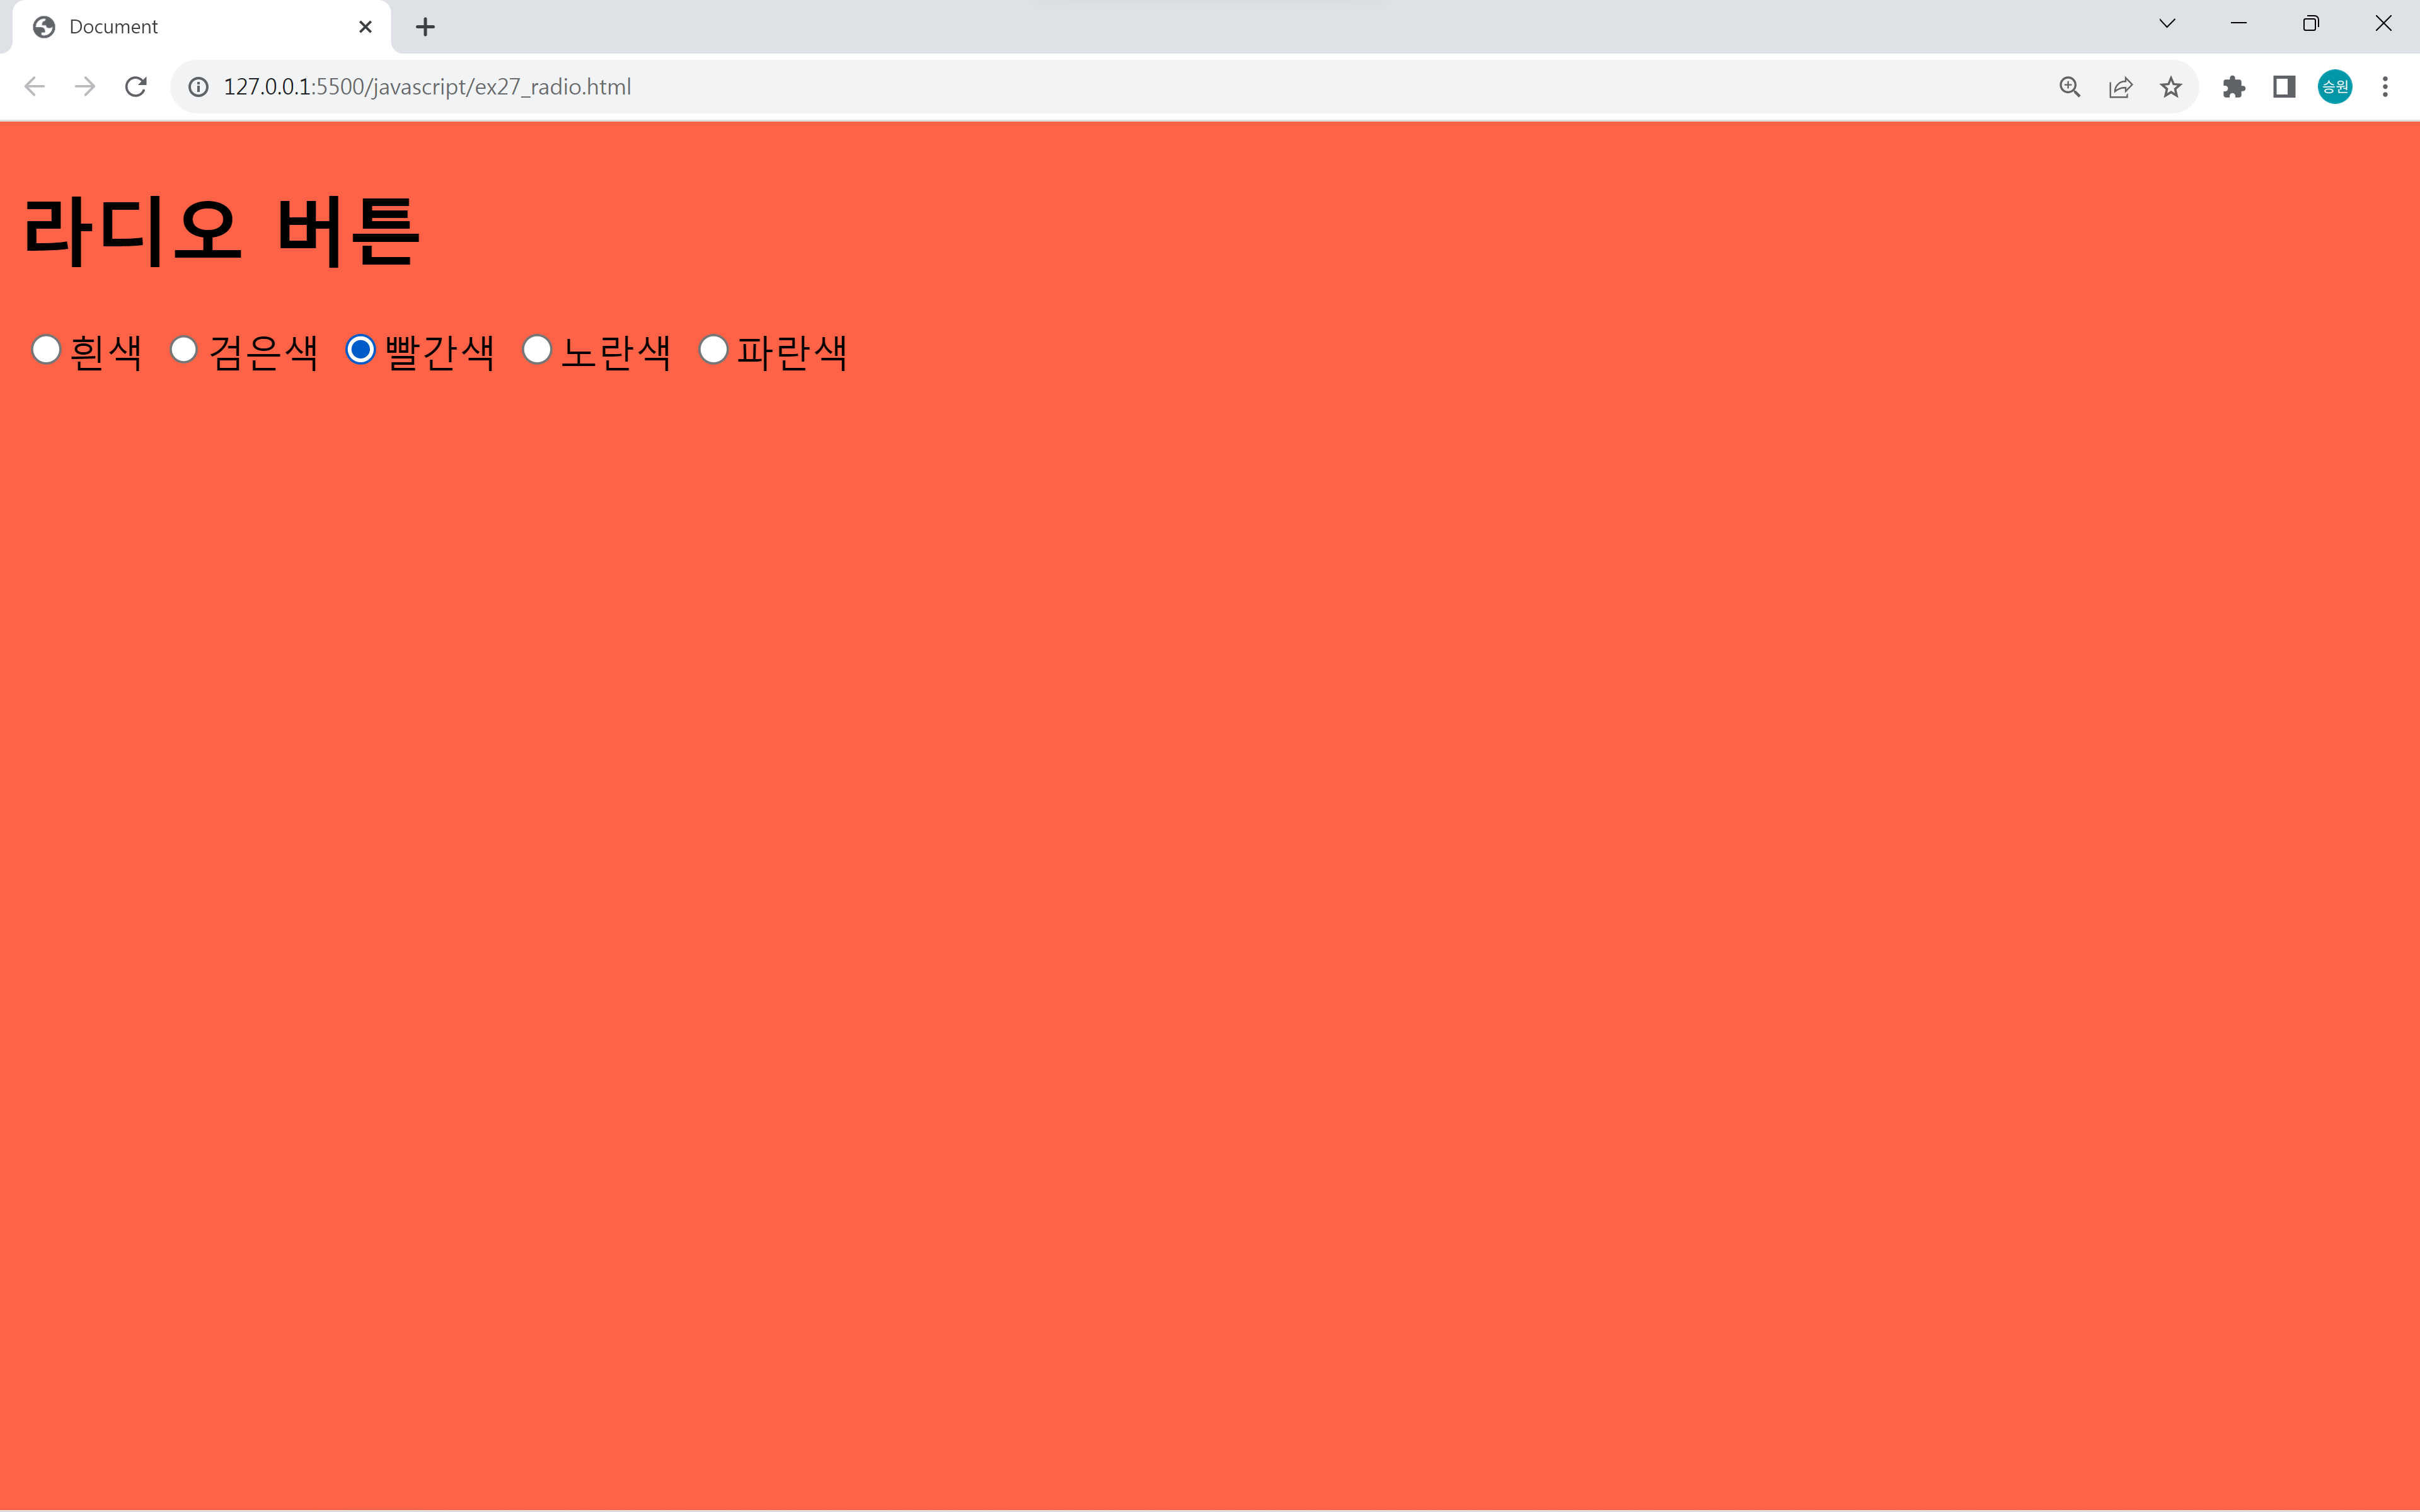
Task: Switch to the Document tab
Action: coord(190,27)
